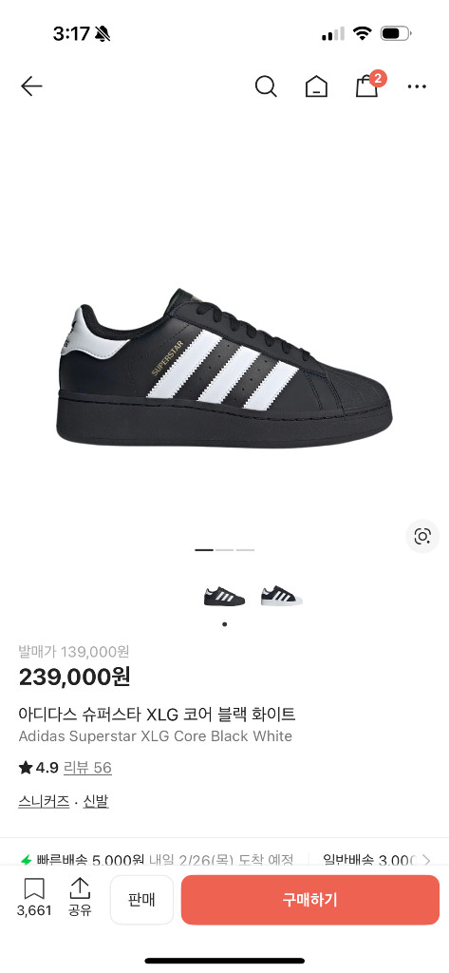Open the 스니커즈 category link
449x973 pixels.
pyautogui.click(x=44, y=801)
